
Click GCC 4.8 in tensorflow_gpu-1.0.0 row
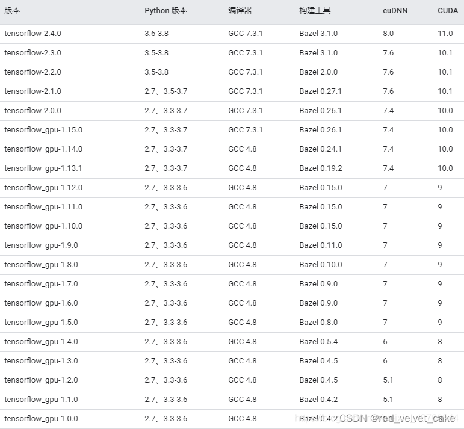coord(243,418)
